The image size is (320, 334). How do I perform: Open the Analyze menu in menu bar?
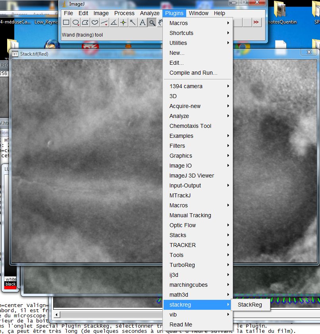(149, 13)
